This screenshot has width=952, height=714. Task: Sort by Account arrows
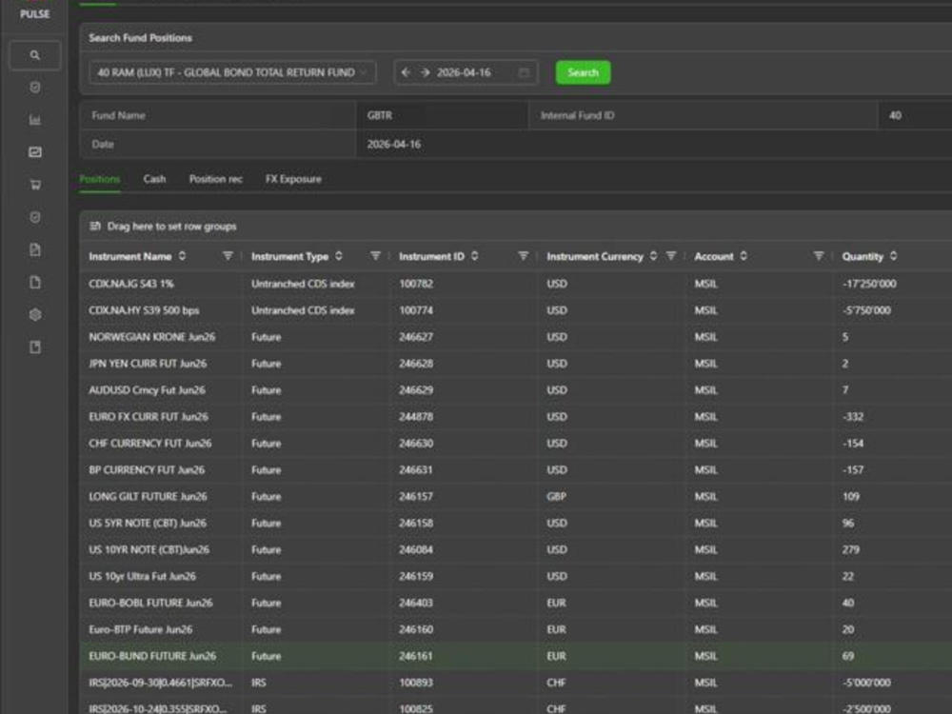[x=744, y=256]
